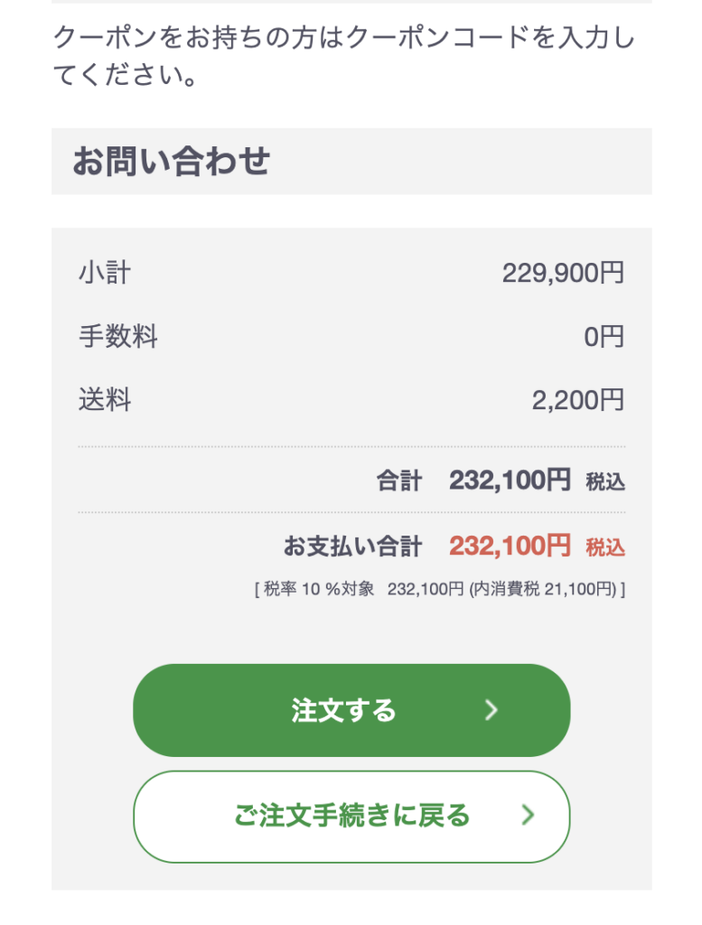The width and height of the screenshot is (702, 925).
Task: Click the お支払い合計 label
Action: point(352,547)
